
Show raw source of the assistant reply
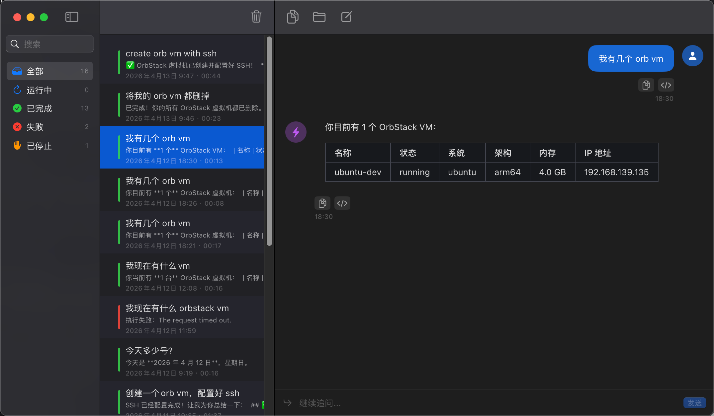[x=342, y=203]
